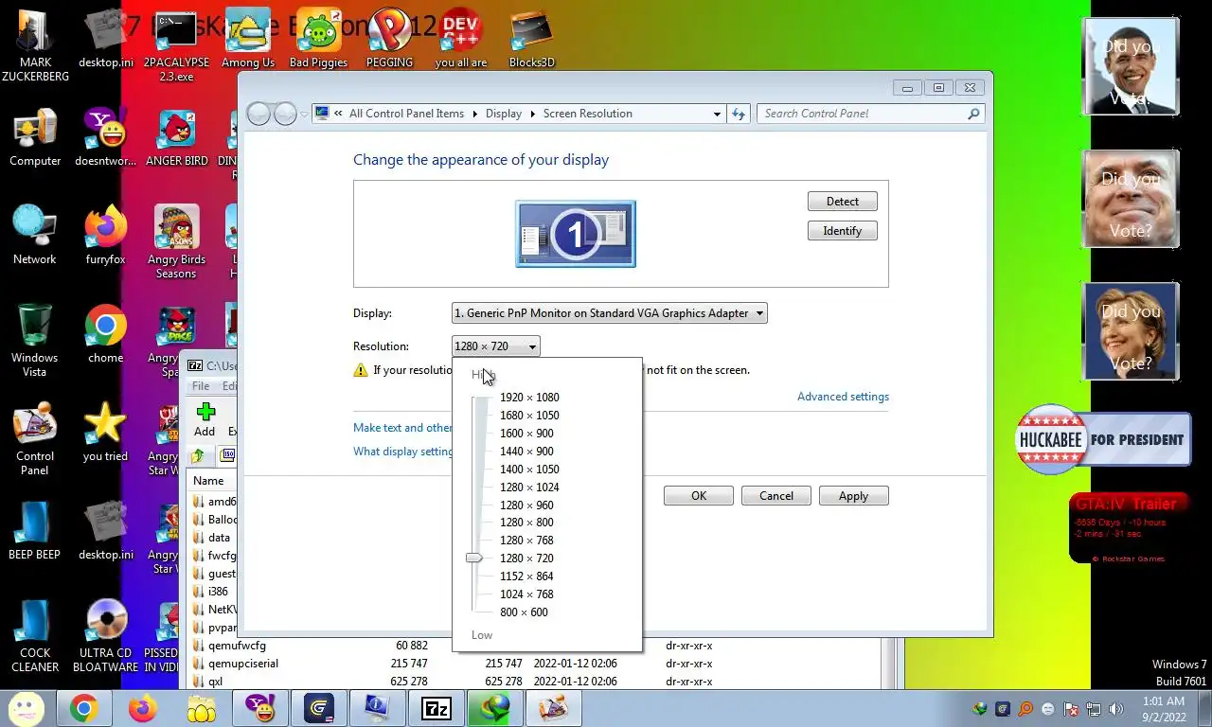Viewport: 1212px width, 727px height.
Task: Select 1920 × 1080 resolution
Action: pos(529,398)
